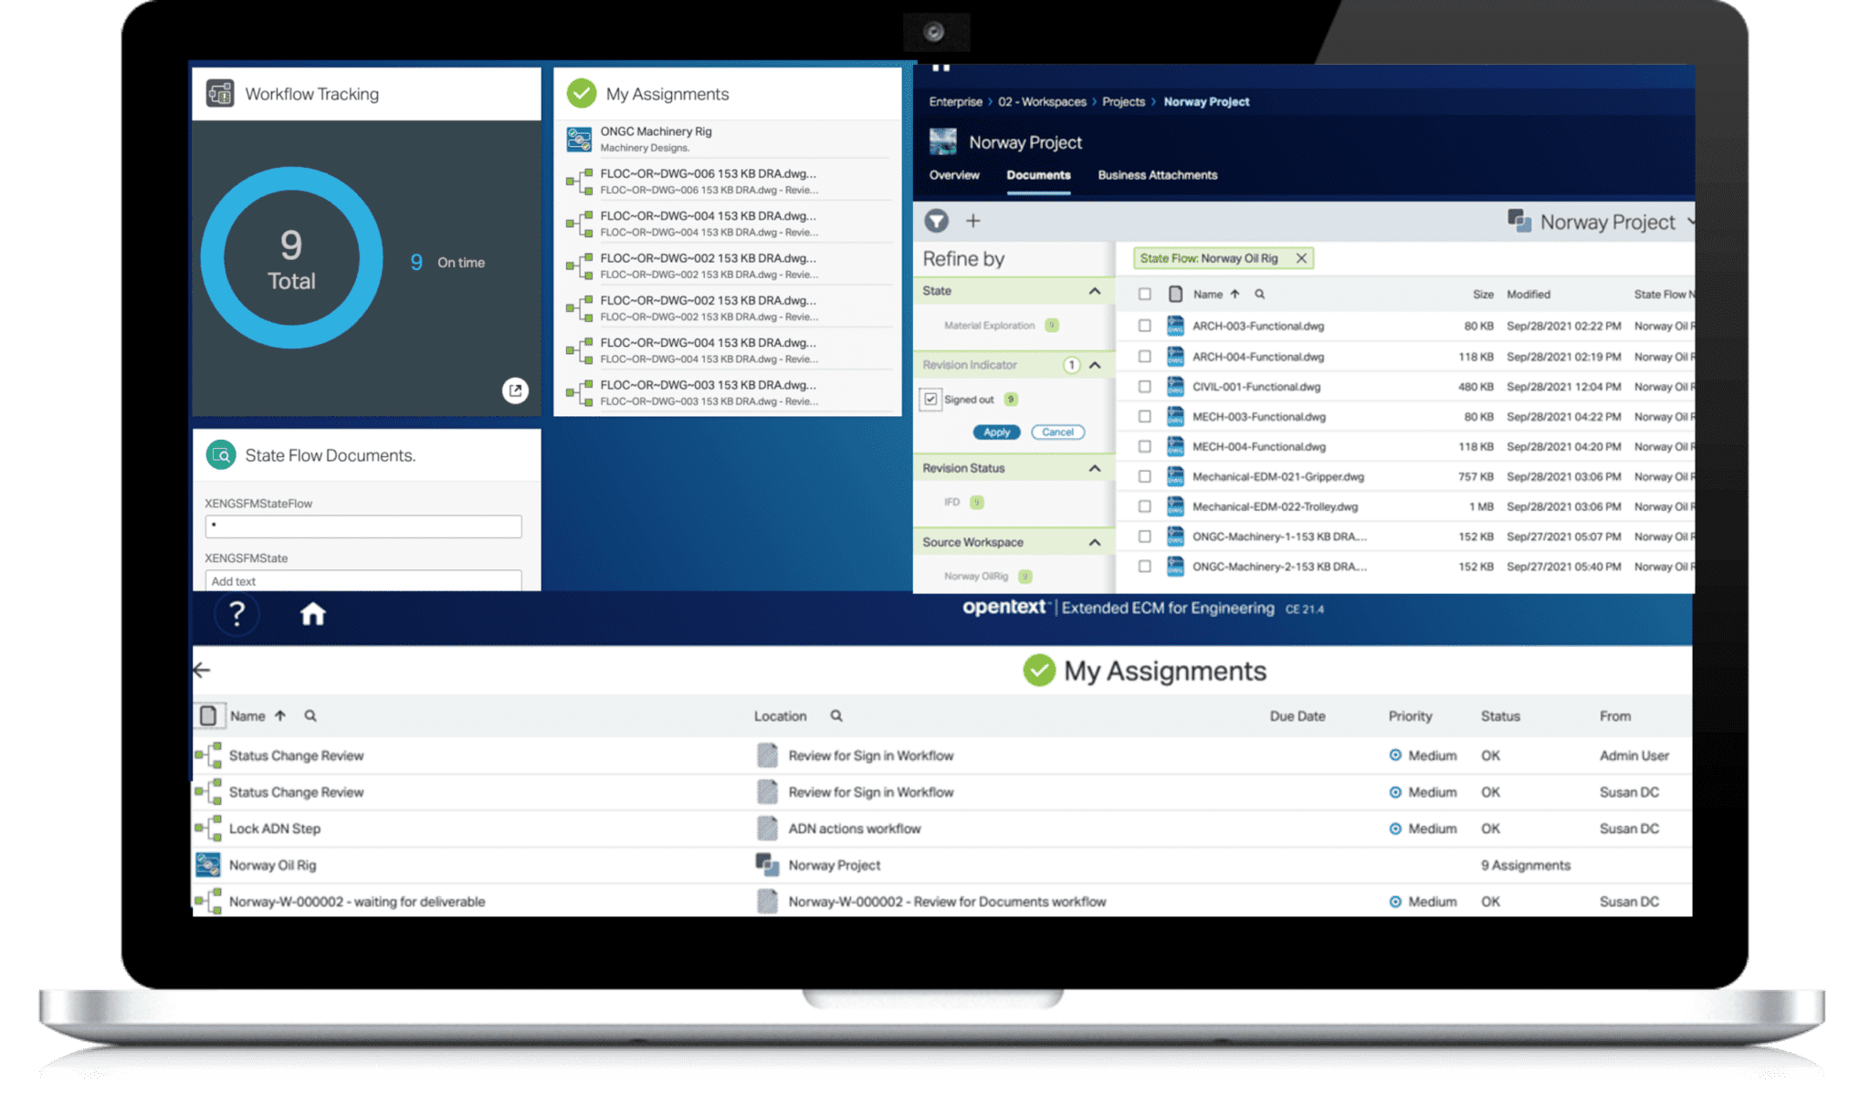Collapse the Revision Status section

pyautogui.click(x=1093, y=467)
